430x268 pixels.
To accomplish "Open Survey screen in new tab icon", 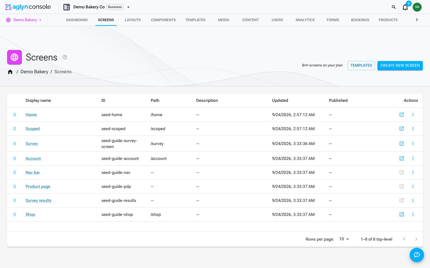I will point(402,144).
